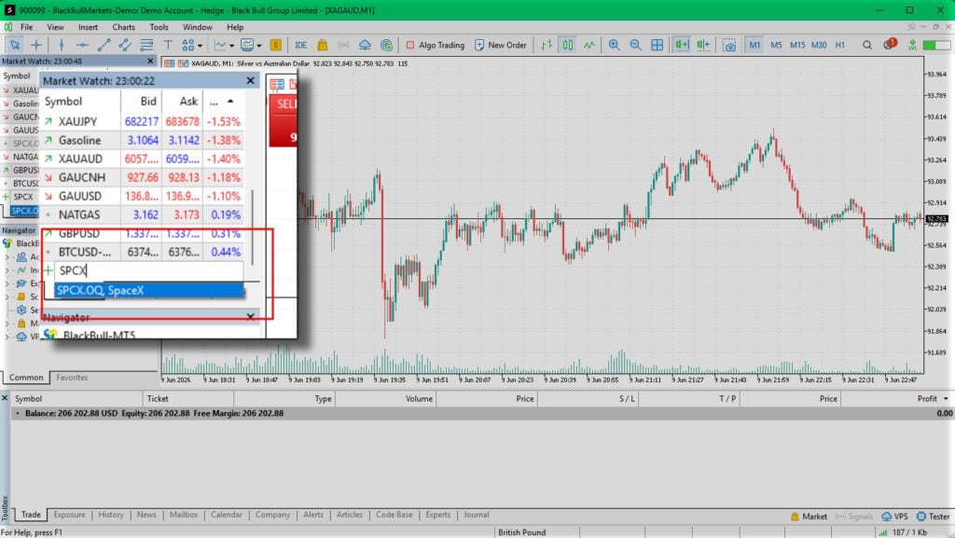Viewport: 955px width, 538px height.
Task: Zoom out on the chart
Action: tap(635, 45)
